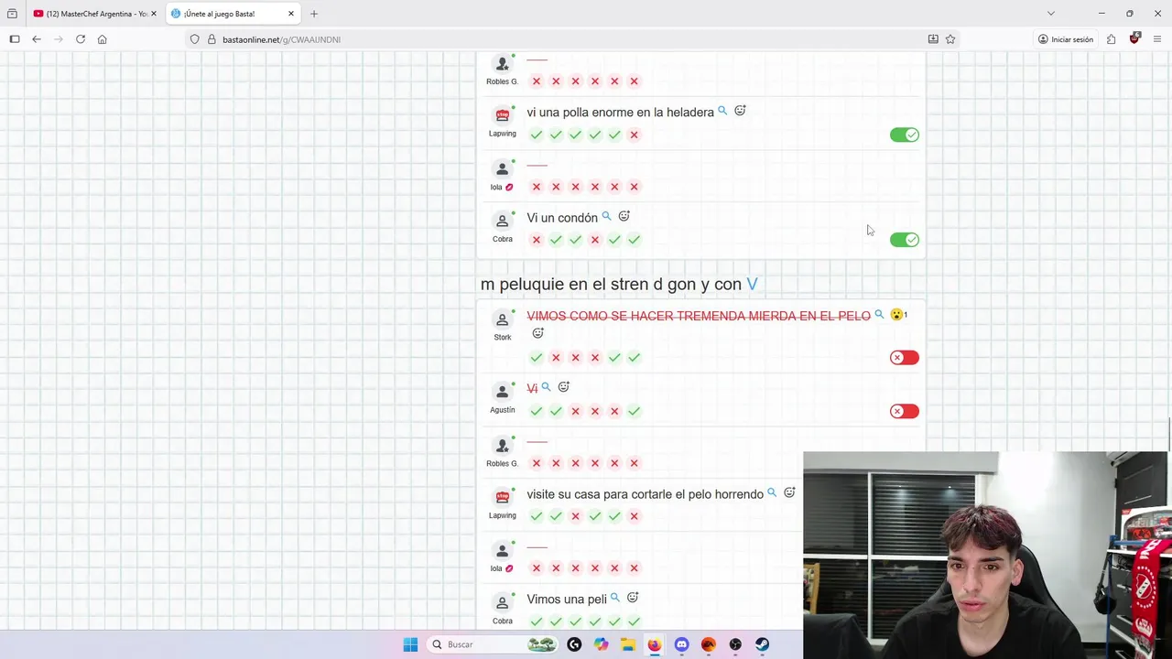The image size is (1172, 659).
Task: Click Stork's player avatar
Action: point(502,319)
